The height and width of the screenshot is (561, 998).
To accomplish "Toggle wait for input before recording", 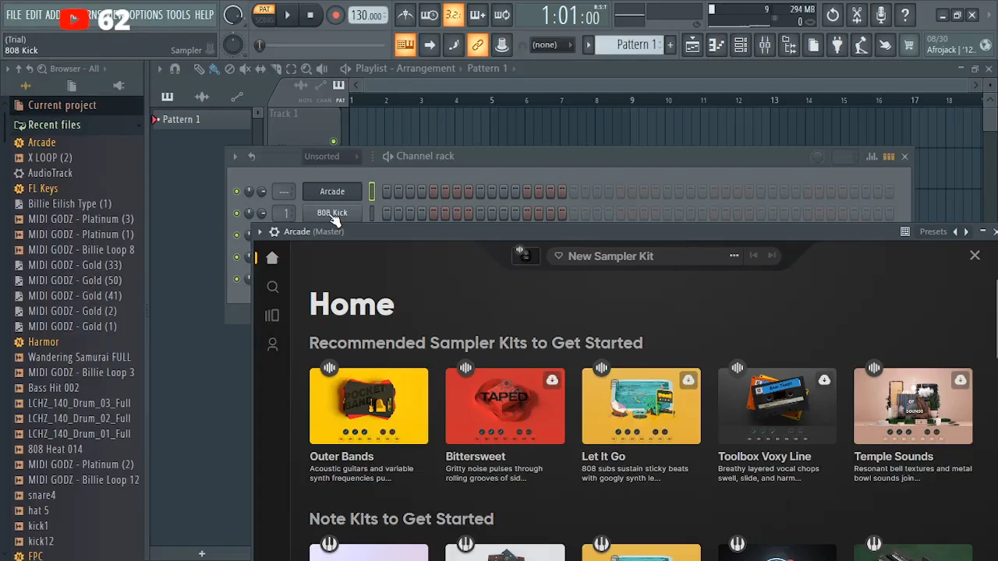I will click(430, 15).
